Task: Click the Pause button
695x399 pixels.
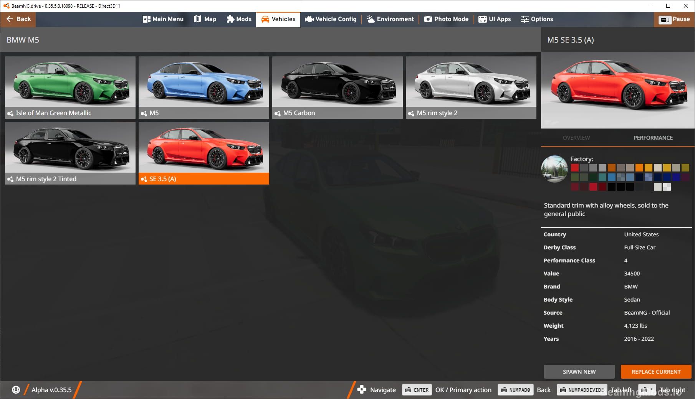Action: pos(674,19)
